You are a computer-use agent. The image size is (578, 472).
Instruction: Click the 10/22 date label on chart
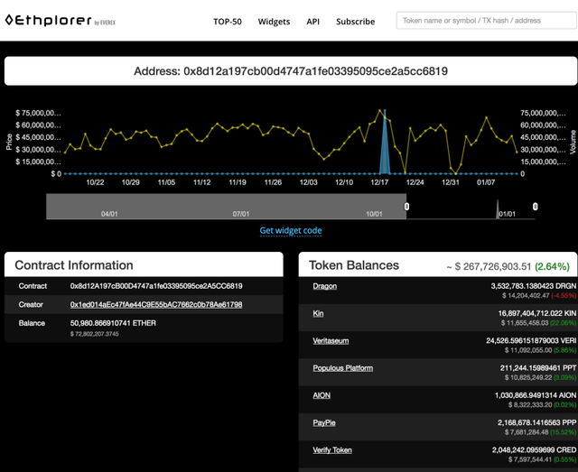point(95,182)
